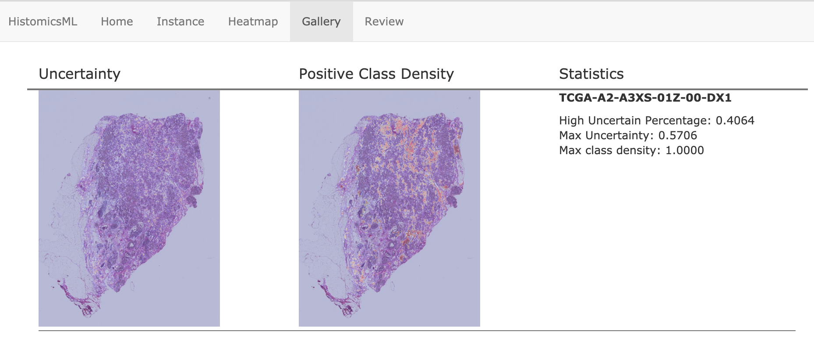Screen dimensions: 814x346
Task: Go to the Review tab
Action: click(x=384, y=21)
